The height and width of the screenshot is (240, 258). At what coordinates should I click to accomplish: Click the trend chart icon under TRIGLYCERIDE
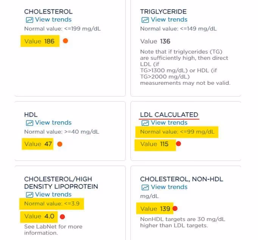click(145, 20)
